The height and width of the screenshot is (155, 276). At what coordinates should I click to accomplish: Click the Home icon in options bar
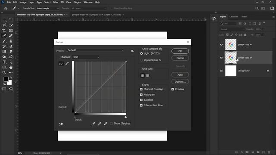point(6,8)
